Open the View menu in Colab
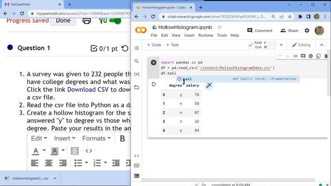This screenshot has height=186, width=331. pos(176,36)
